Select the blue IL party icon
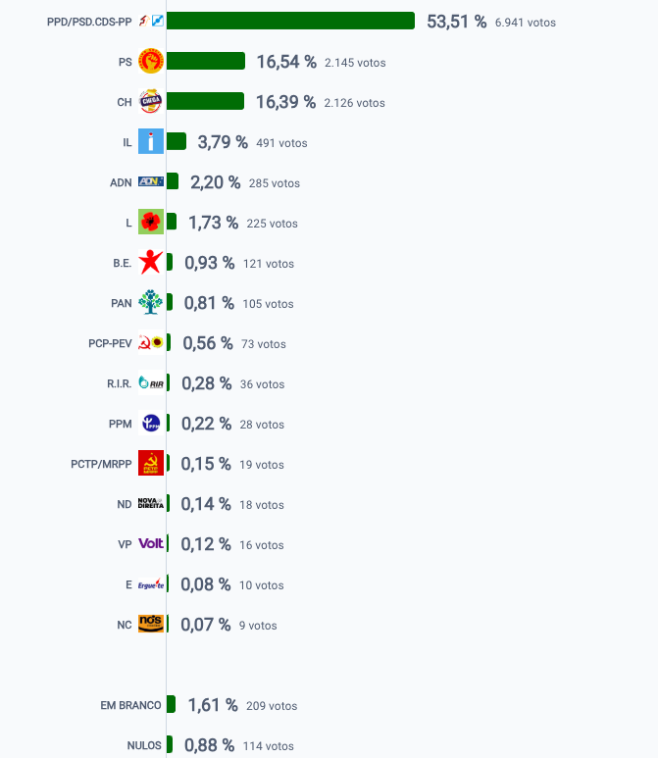 151,141
